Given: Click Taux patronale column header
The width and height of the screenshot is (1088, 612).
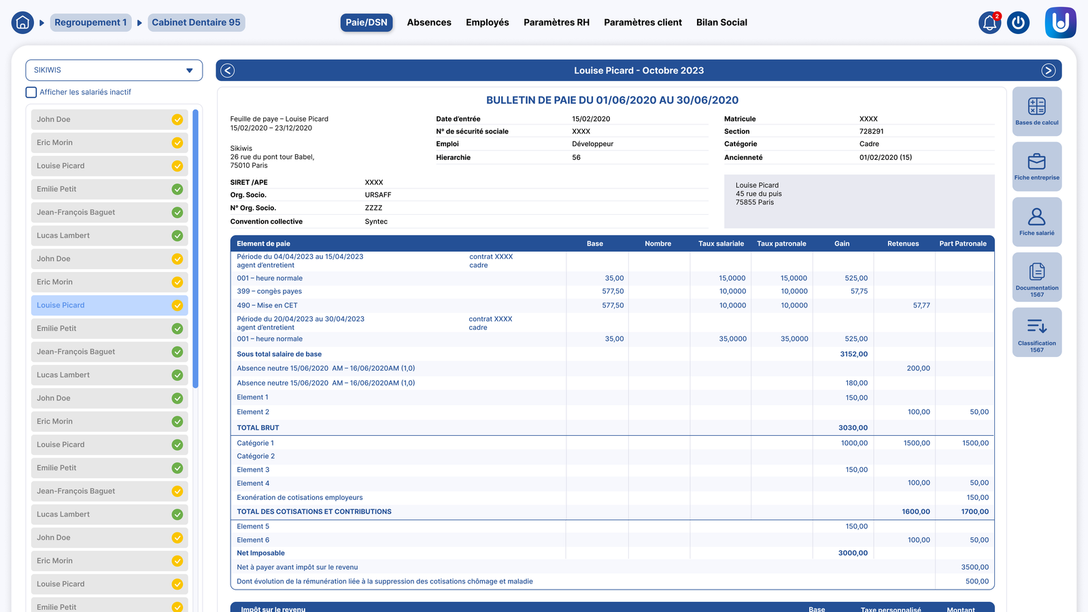Looking at the screenshot, I should coord(781,243).
